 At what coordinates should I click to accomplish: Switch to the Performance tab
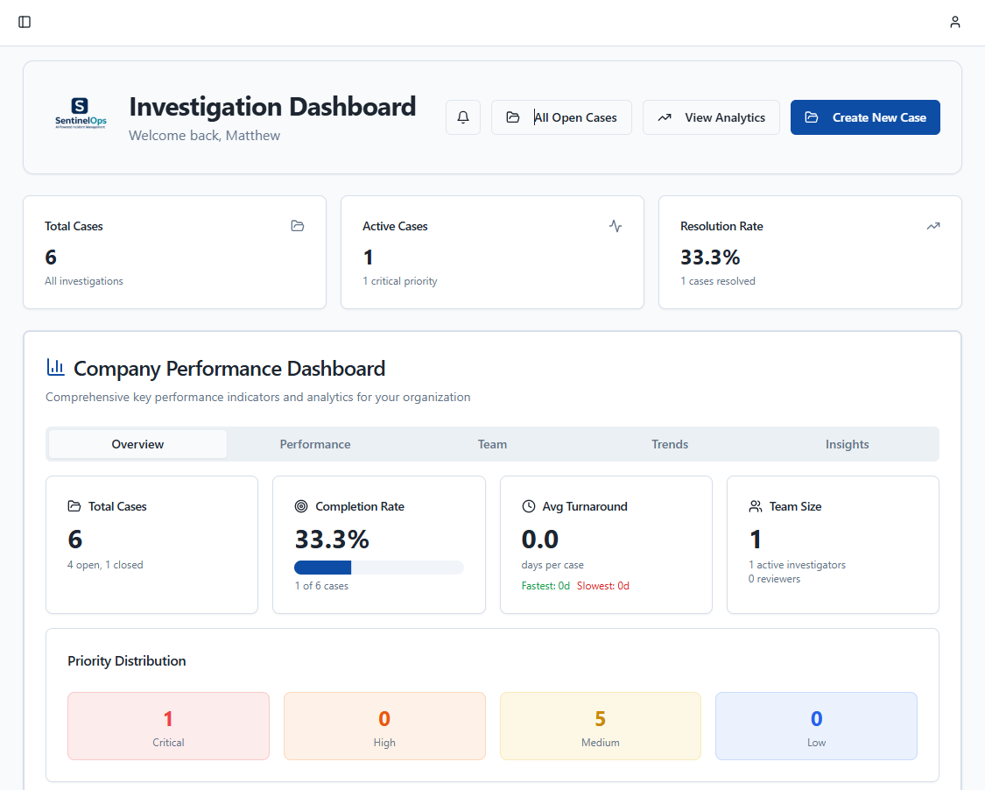(315, 444)
